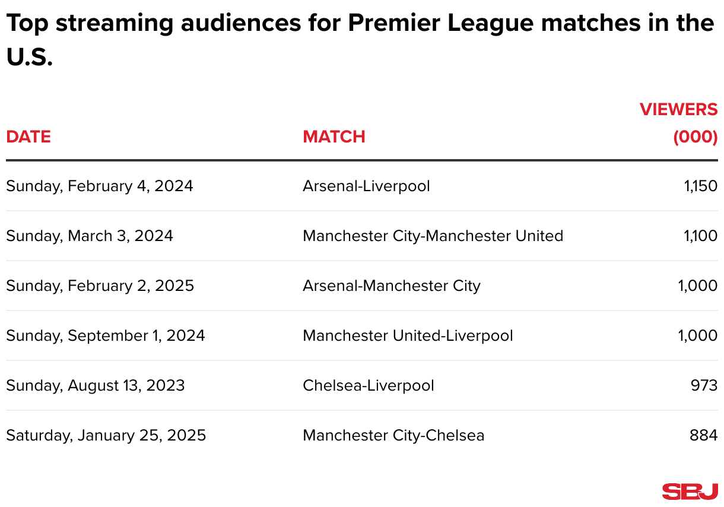Click the Sunday, February 2, 2025 date
Viewport: 724px width, 507px height.
(x=100, y=286)
